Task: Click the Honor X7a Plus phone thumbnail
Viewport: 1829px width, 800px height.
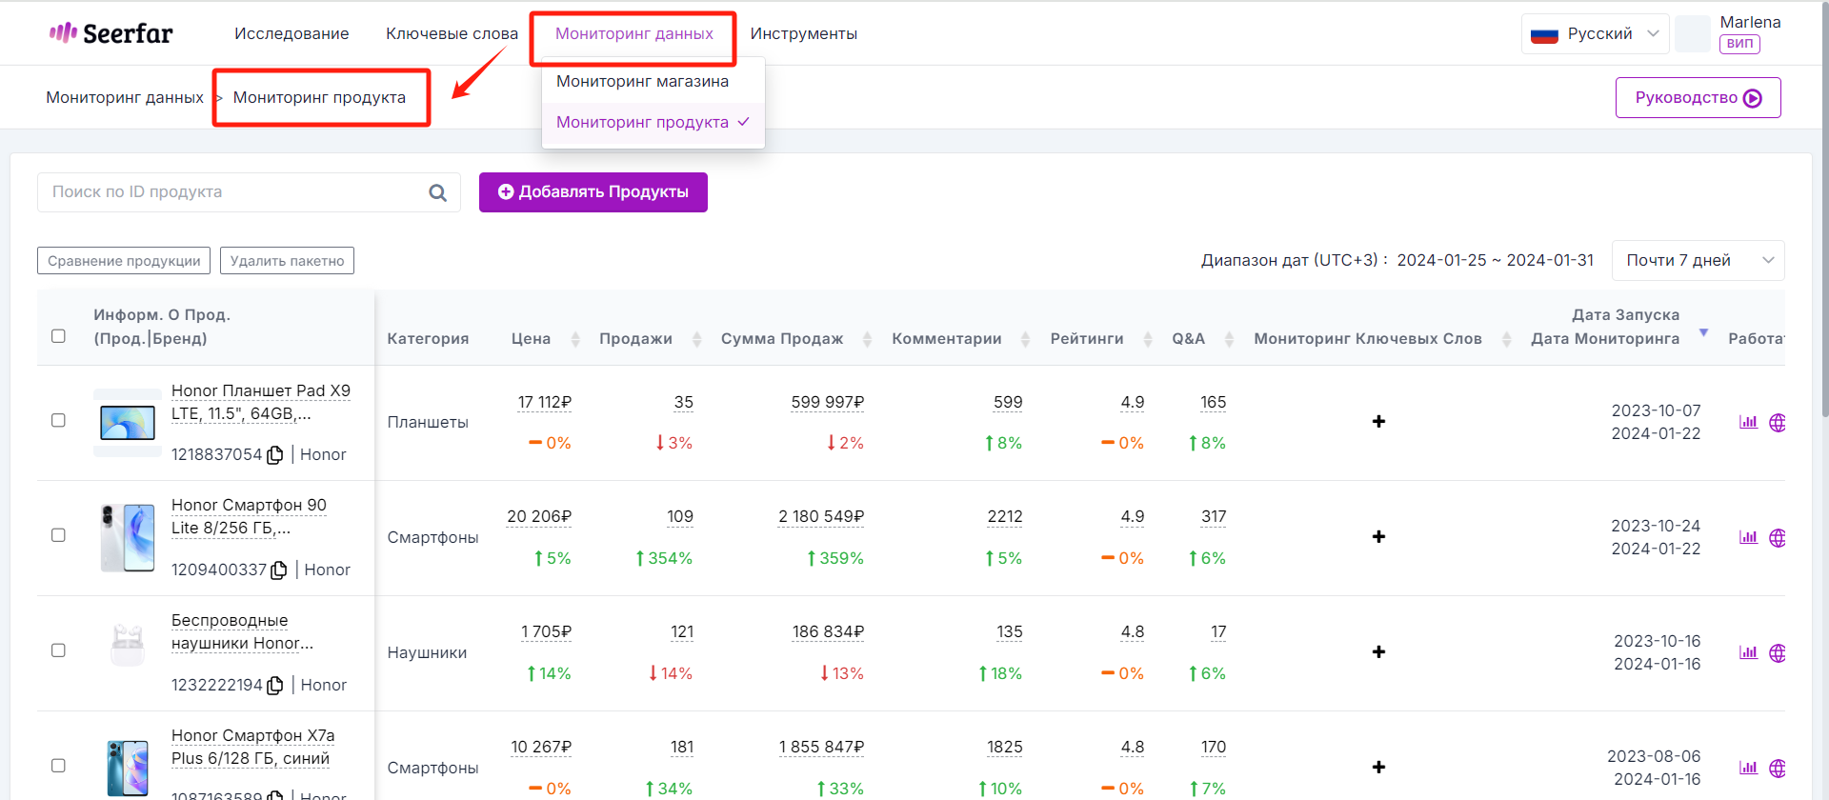Action: [x=128, y=767]
